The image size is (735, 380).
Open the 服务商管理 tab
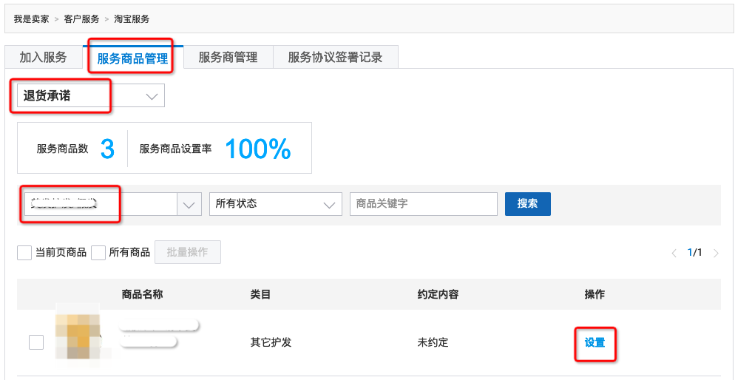click(x=228, y=58)
